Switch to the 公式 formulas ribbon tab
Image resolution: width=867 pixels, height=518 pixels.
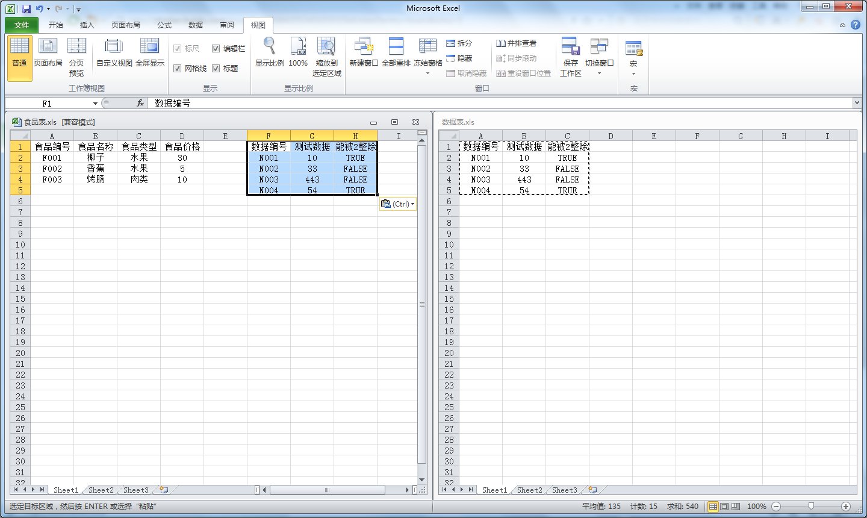[x=164, y=25]
